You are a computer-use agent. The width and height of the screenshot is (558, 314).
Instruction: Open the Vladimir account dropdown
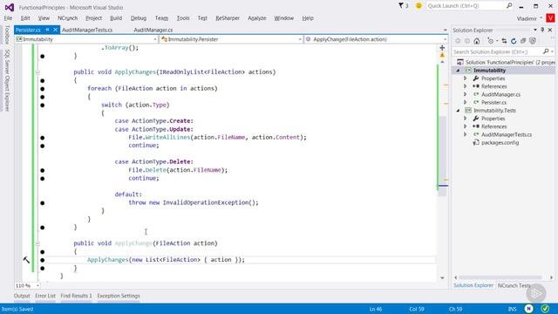click(x=529, y=18)
